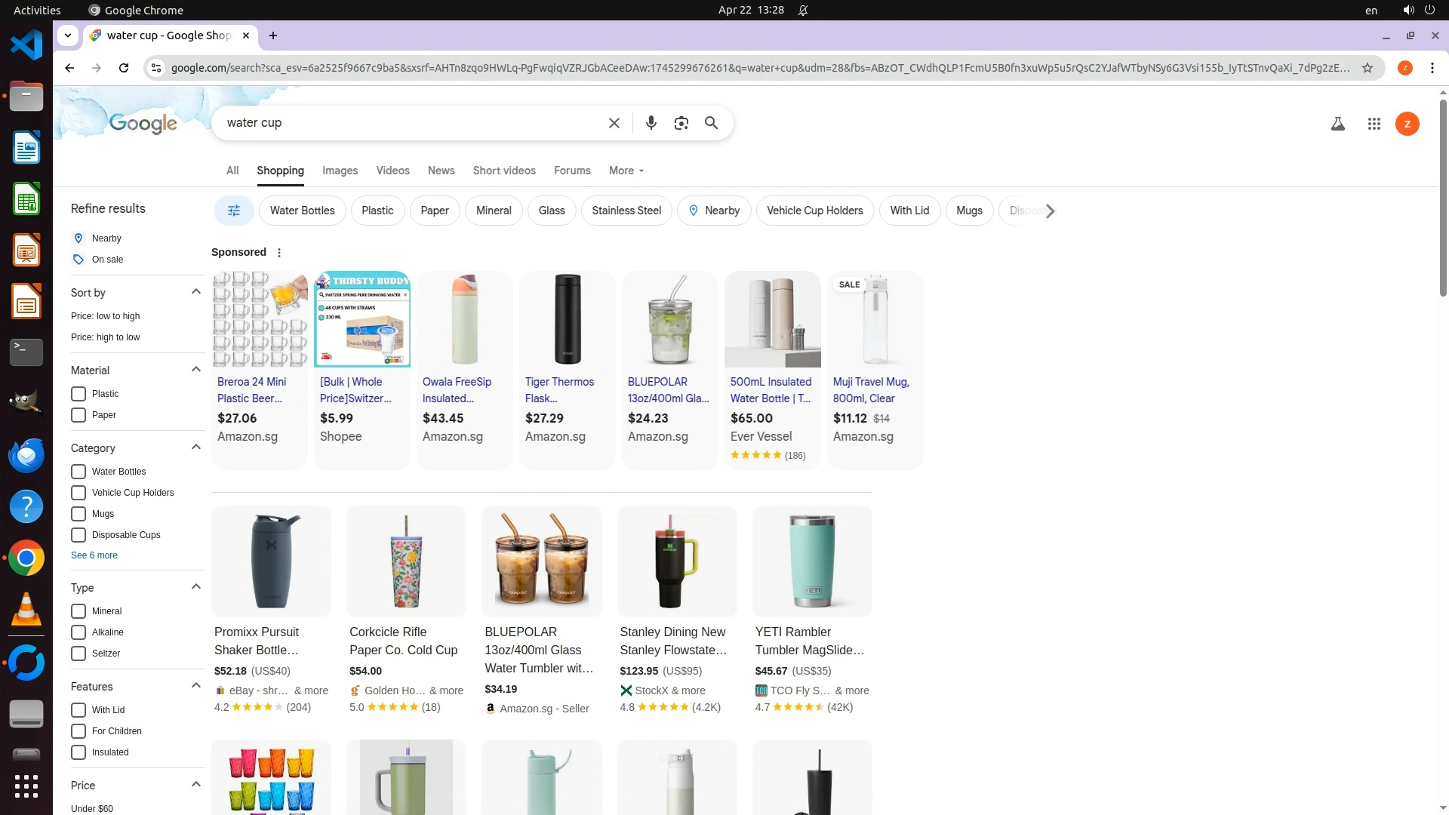Reload the page in Chrome
The height and width of the screenshot is (815, 1449).
pyautogui.click(x=124, y=68)
